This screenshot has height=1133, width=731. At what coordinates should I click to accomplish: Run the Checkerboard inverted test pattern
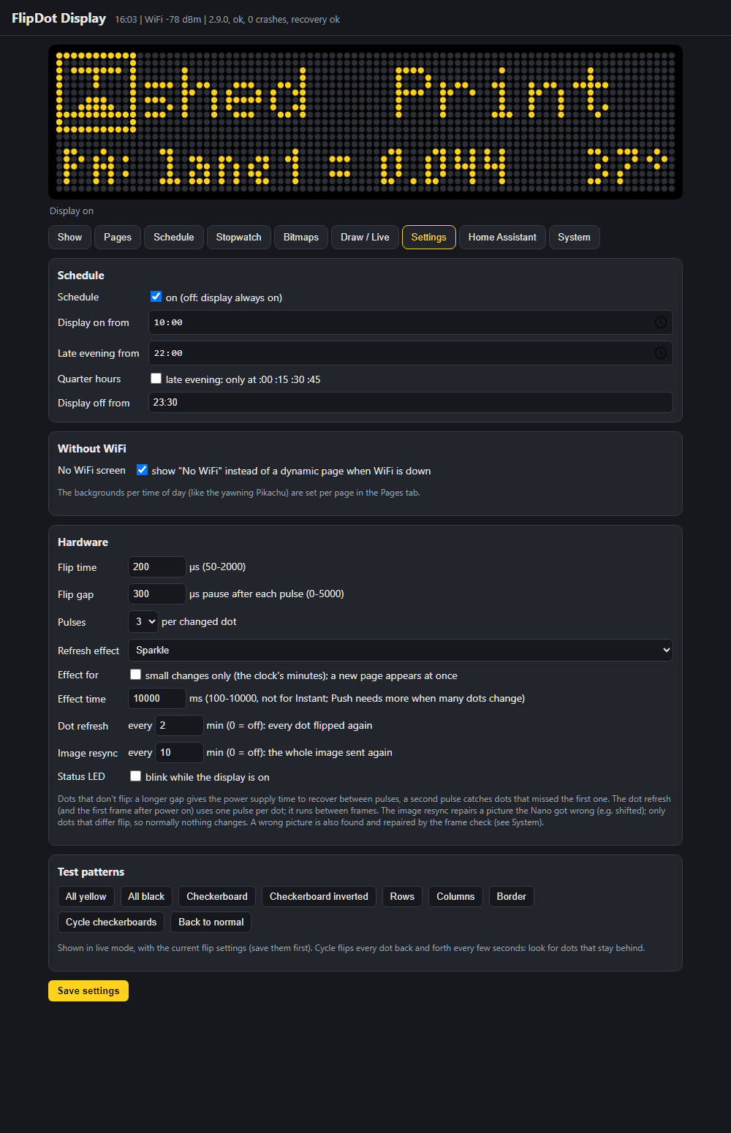point(319,896)
